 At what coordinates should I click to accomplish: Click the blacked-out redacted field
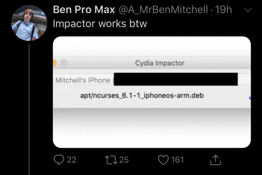click(x=176, y=79)
